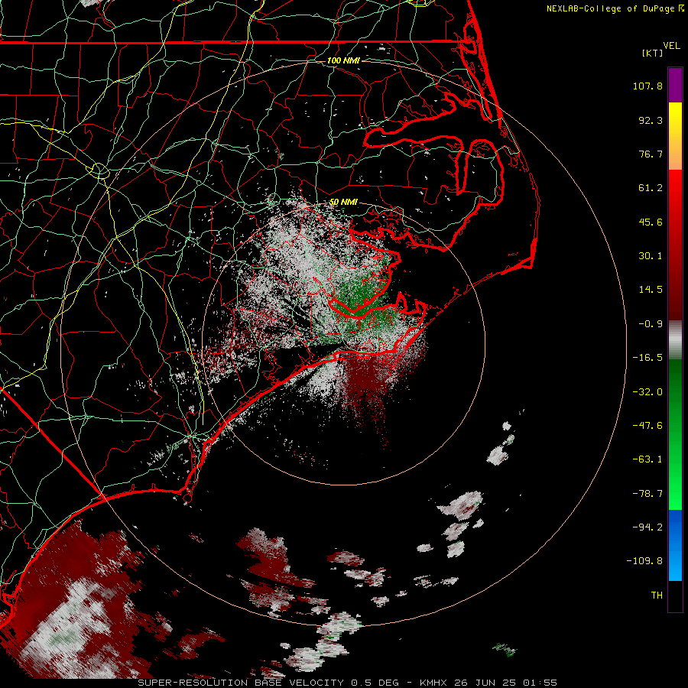Image resolution: width=688 pixels, height=688 pixels.
Task: Click the green segment of the velocity color bar
Action: coord(675,434)
